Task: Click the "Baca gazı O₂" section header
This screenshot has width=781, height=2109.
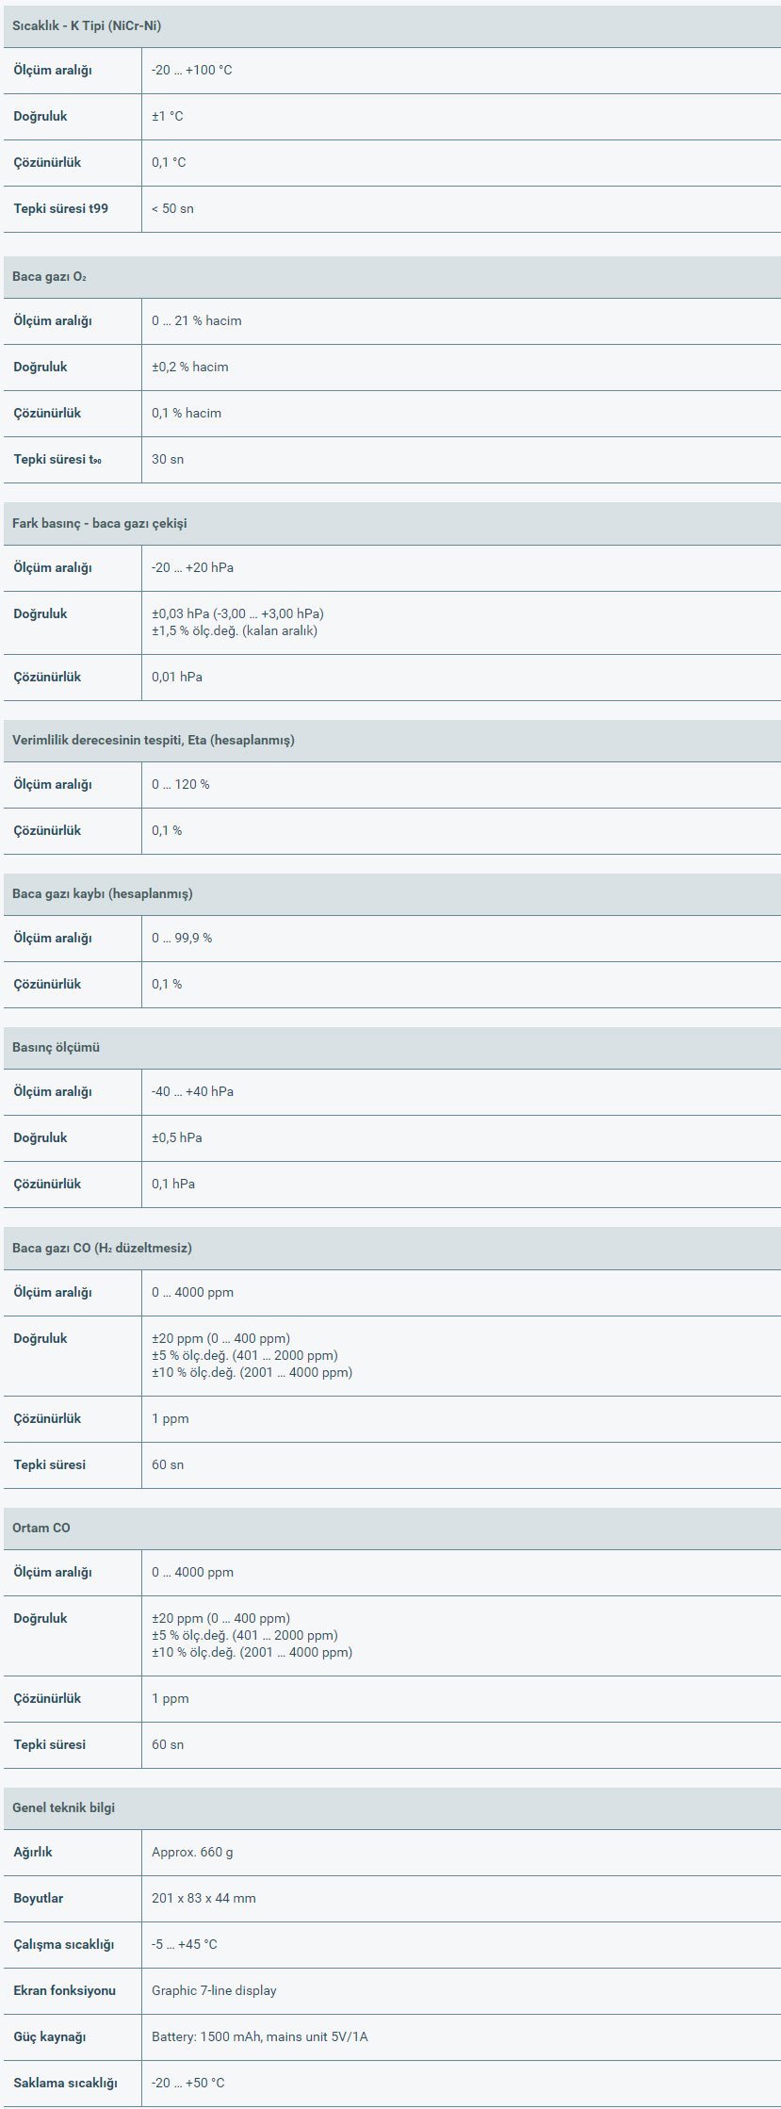Action: coord(50,277)
